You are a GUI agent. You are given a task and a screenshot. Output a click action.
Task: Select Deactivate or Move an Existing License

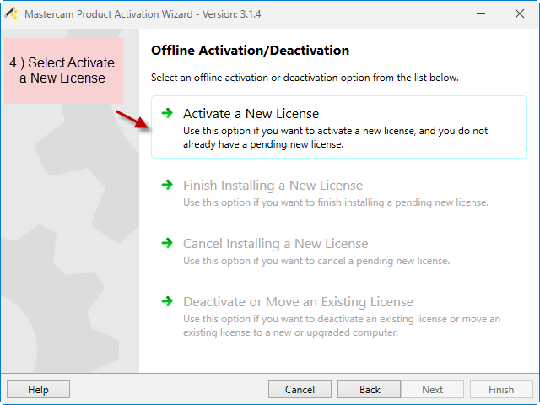pos(298,302)
